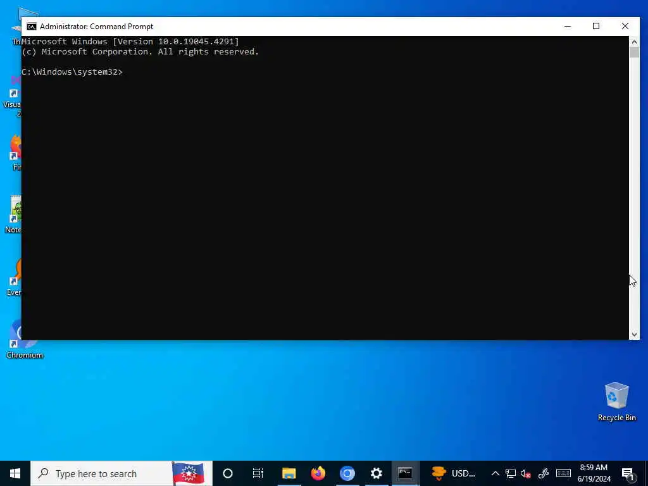Open Task View from the taskbar
The height and width of the screenshot is (486, 648).
pos(258,473)
